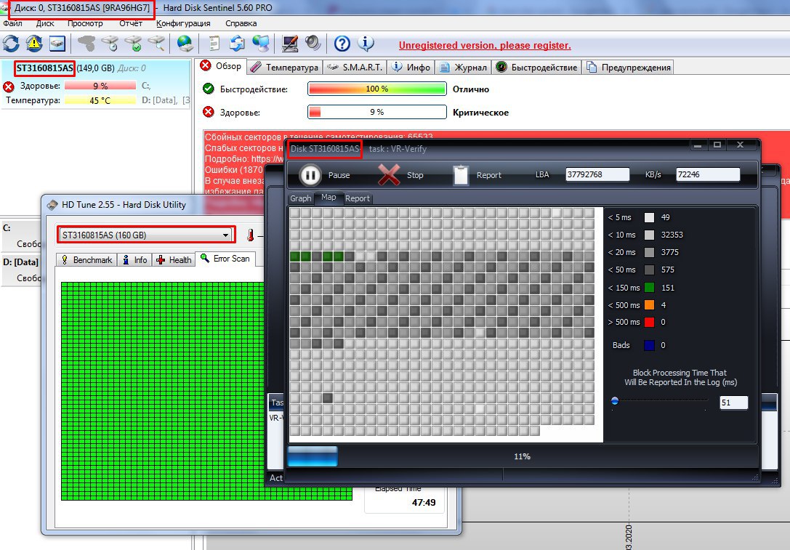Click the blue Refresh arrows toolbar icon
790x550 pixels.
pos(11,44)
